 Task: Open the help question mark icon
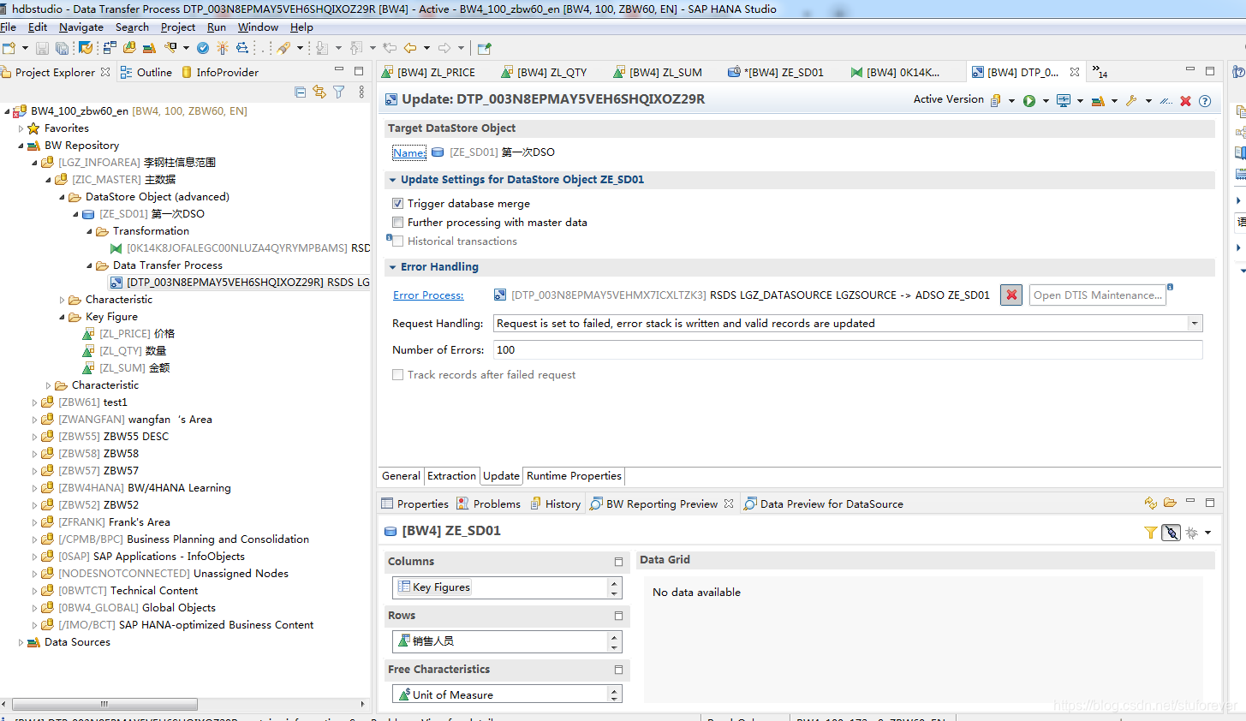click(1205, 101)
